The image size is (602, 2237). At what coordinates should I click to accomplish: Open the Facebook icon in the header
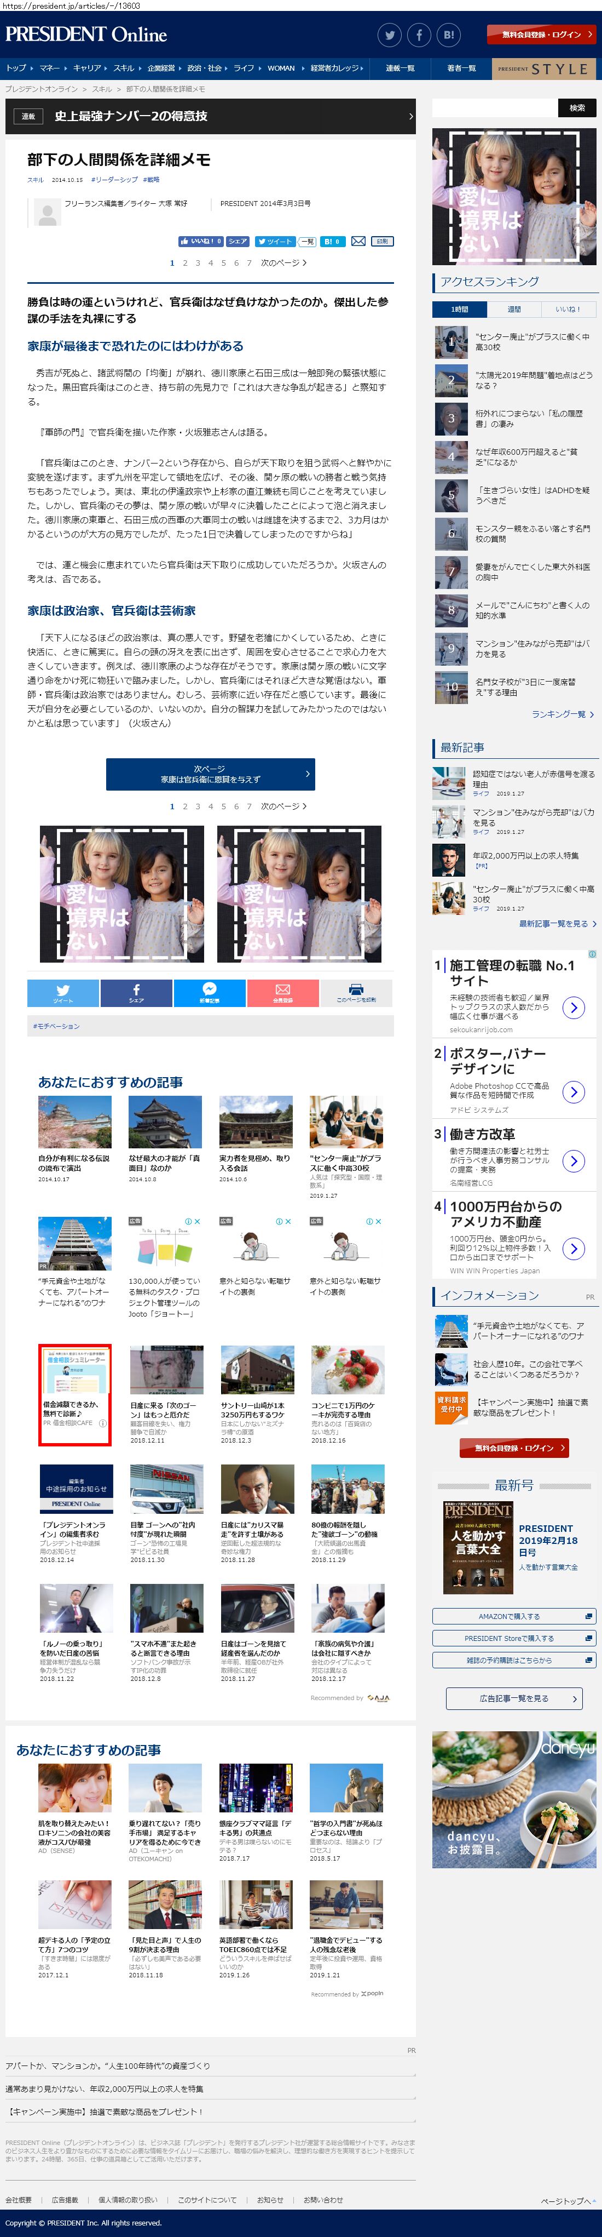(419, 36)
